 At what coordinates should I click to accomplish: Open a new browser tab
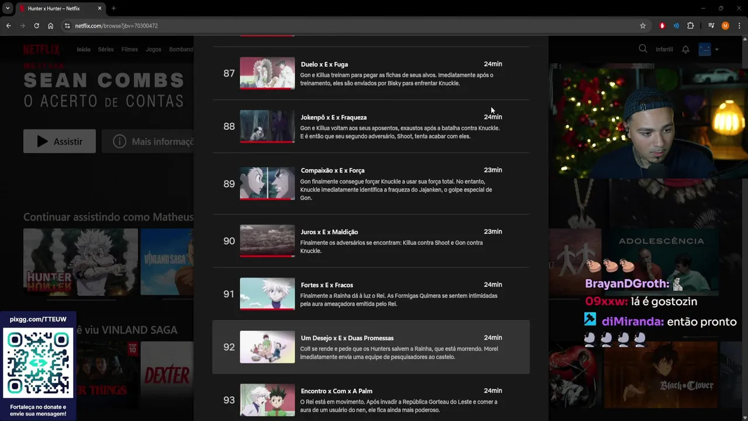(113, 9)
